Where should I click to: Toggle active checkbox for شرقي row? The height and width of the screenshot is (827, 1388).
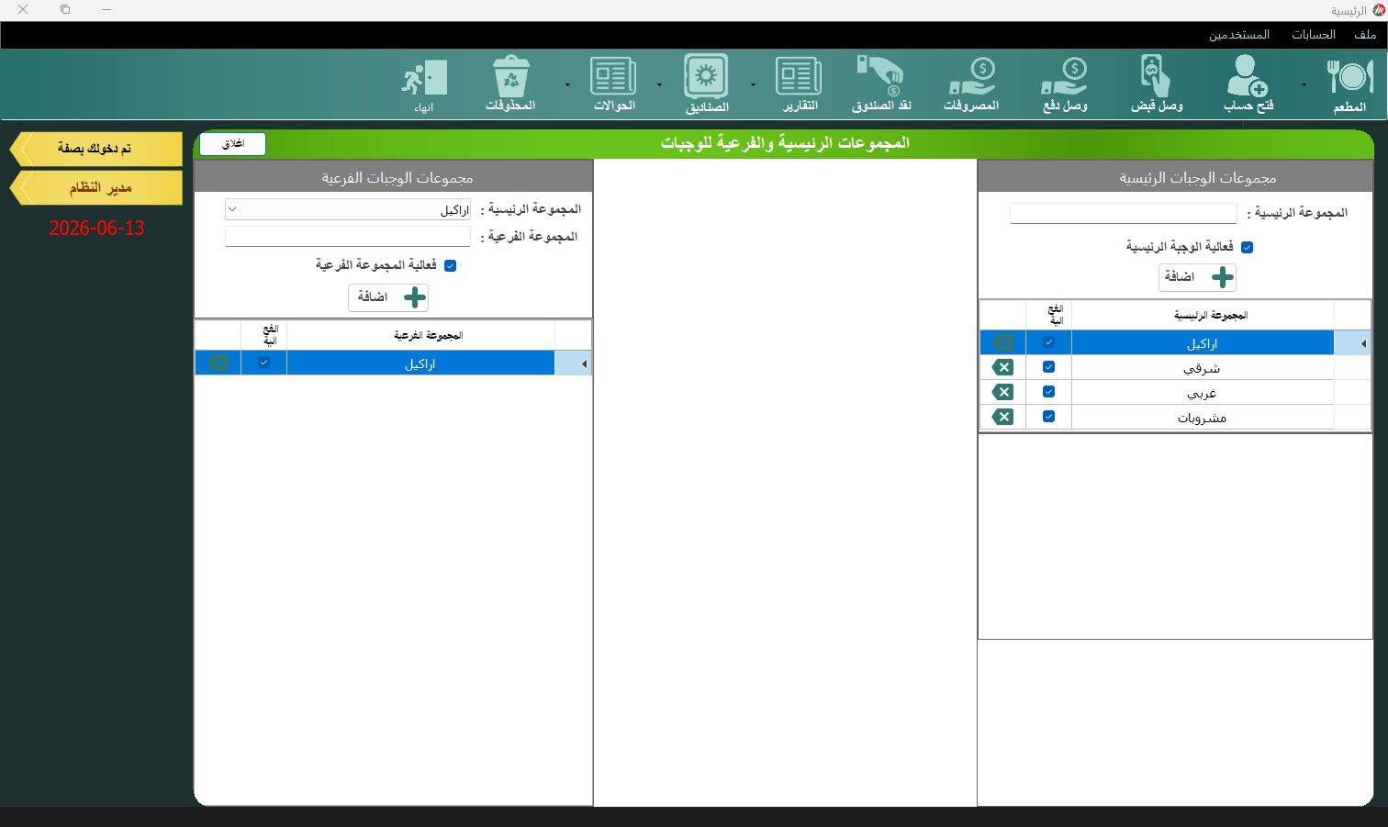(x=1048, y=367)
